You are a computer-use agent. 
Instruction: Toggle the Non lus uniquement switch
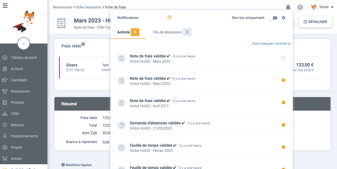[272, 18]
